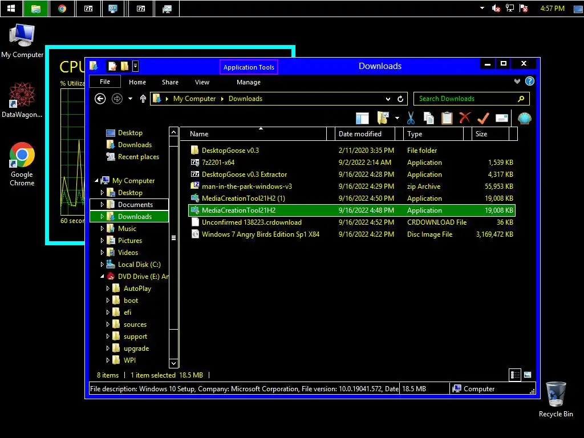
Task: Open Customize Quick Access Toolbar dropdown
Action: [136, 66]
